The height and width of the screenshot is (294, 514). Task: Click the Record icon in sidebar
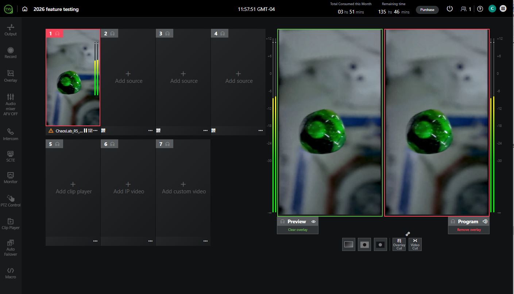pos(11,53)
